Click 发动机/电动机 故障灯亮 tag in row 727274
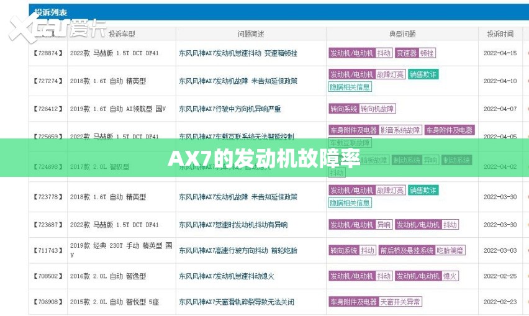 (367, 74)
